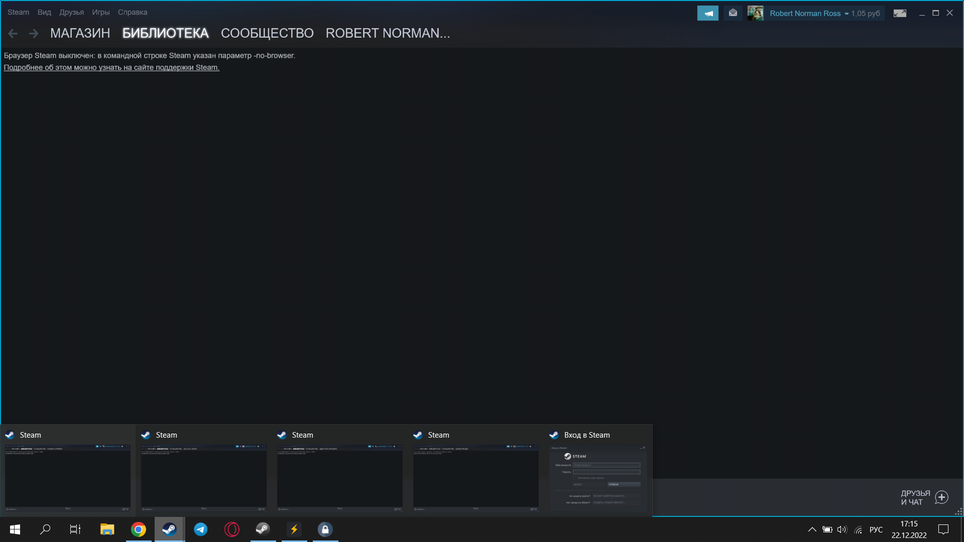Open the lightning bolt app on taskbar
The width and height of the screenshot is (964, 542).
click(x=294, y=529)
